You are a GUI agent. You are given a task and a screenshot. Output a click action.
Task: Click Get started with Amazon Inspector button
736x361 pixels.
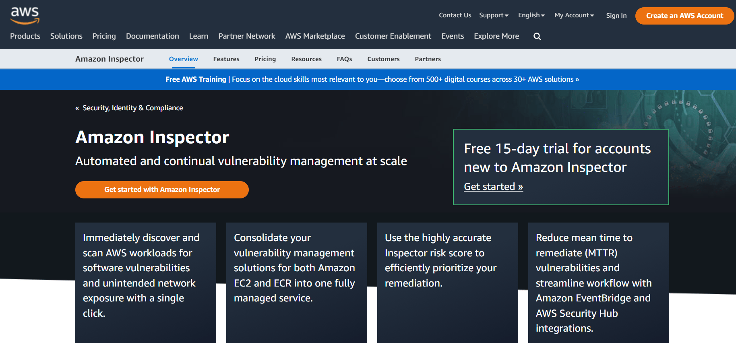pos(162,190)
